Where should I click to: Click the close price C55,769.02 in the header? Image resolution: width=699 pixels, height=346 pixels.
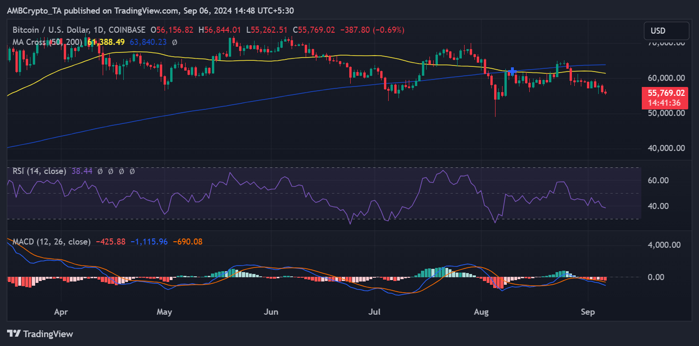(x=314, y=30)
